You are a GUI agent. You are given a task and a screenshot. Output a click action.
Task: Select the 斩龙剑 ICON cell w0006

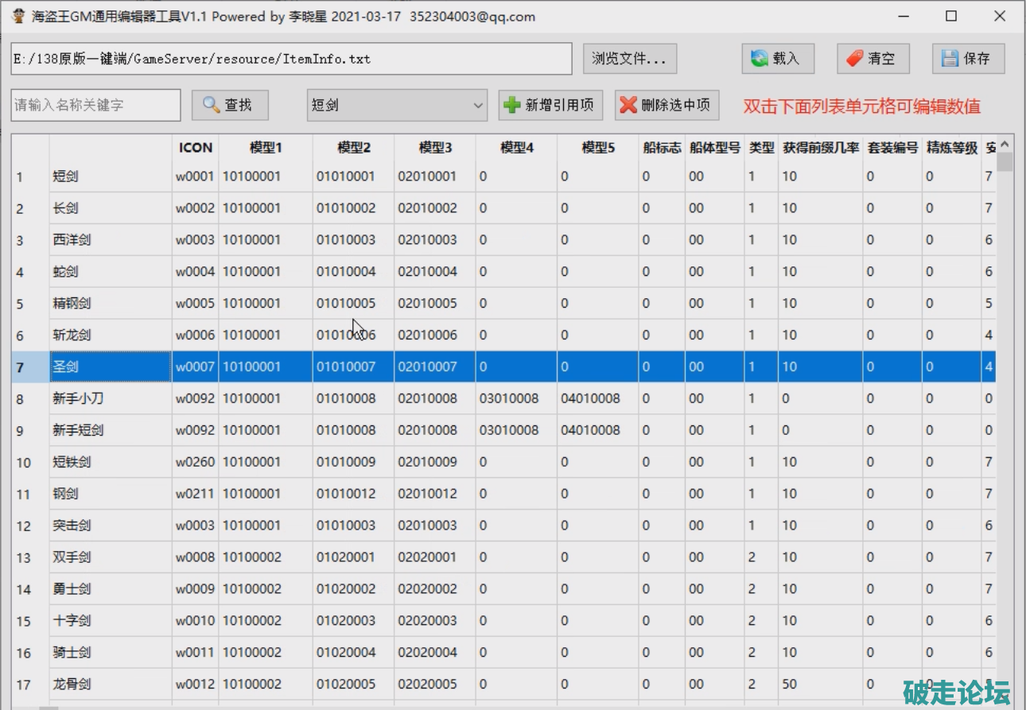(x=195, y=335)
